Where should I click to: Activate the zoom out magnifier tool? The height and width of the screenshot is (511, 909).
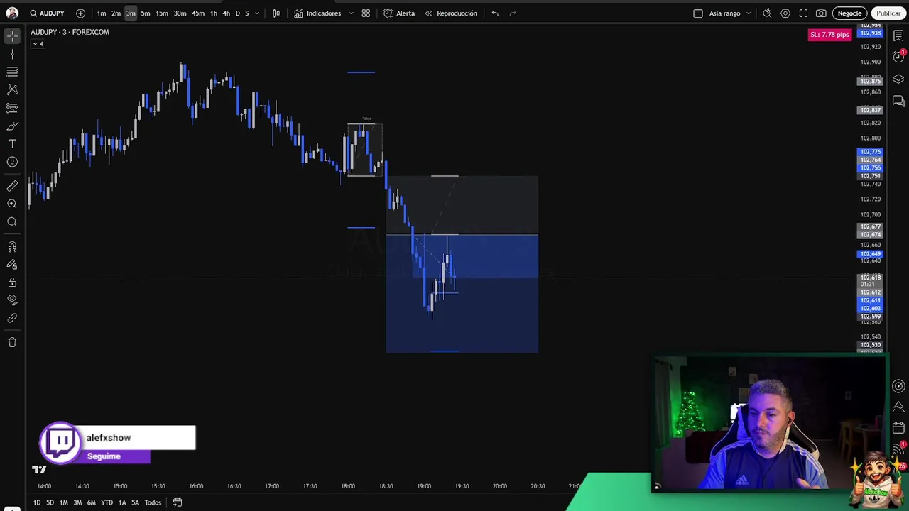pos(12,221)
